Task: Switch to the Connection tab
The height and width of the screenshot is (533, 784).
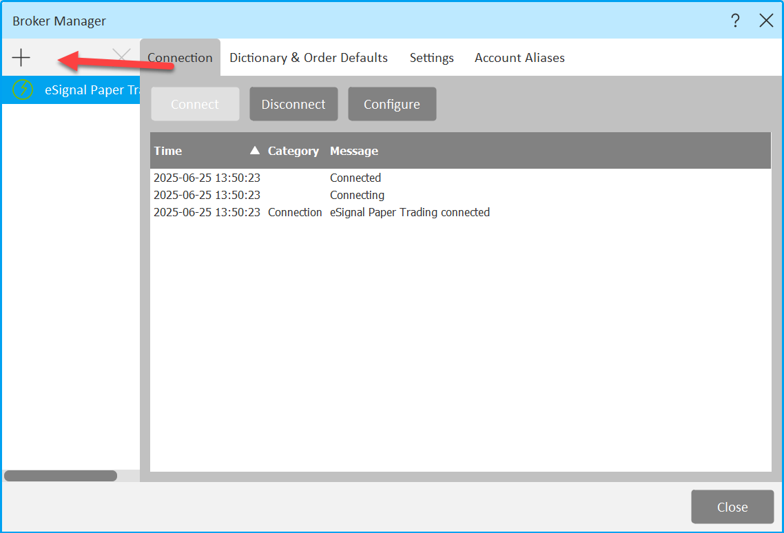Action: click(180, 58)
